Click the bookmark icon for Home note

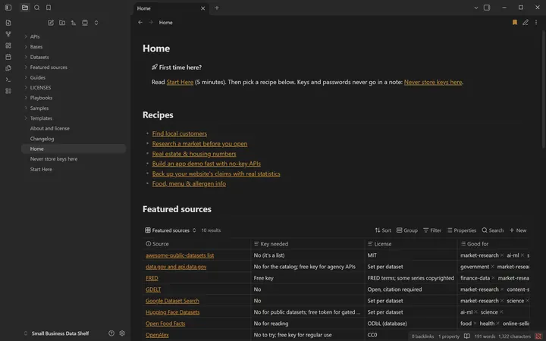tap(514, 22)
